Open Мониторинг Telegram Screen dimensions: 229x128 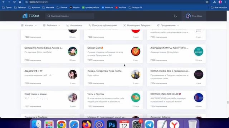[137, 25]
